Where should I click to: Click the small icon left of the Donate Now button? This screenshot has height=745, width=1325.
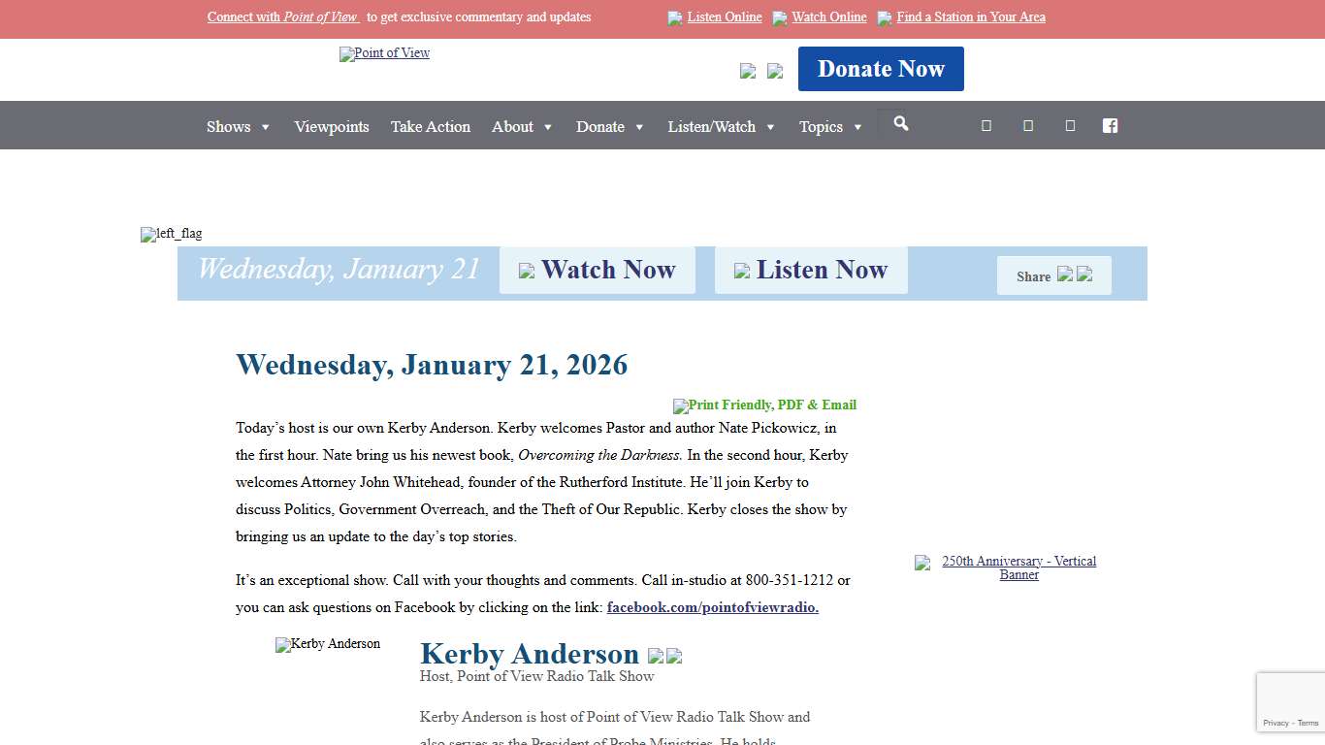click(774, 71)
